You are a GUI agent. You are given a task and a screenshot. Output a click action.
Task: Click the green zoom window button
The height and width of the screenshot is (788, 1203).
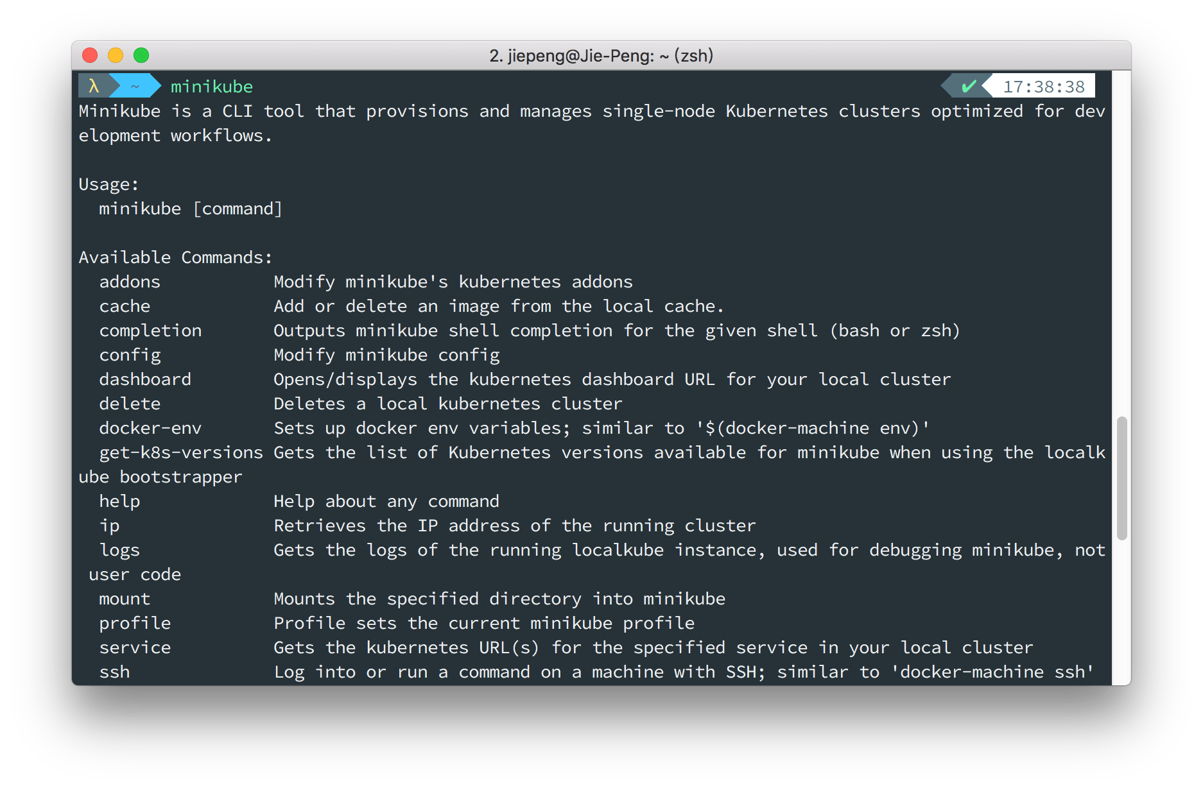pos(141,56)
